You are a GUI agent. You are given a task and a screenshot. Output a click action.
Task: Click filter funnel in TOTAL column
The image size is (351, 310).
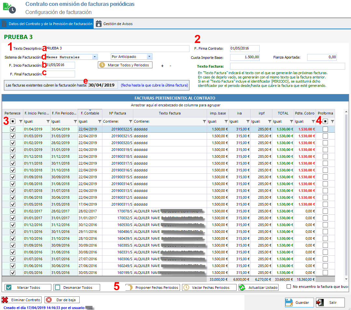[291, 121]
